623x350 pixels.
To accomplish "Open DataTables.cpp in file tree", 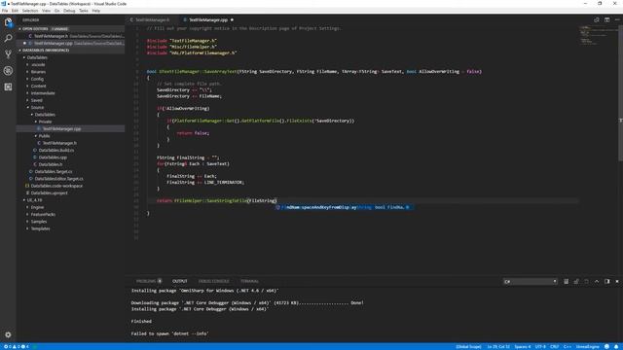I will click(53, 157).
